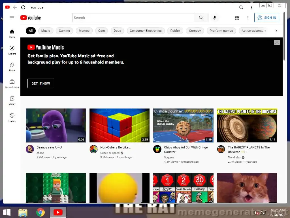Open the orange cat video thumbnail
This screenshot has height=218, width=290.
click(x=247, y=188)
